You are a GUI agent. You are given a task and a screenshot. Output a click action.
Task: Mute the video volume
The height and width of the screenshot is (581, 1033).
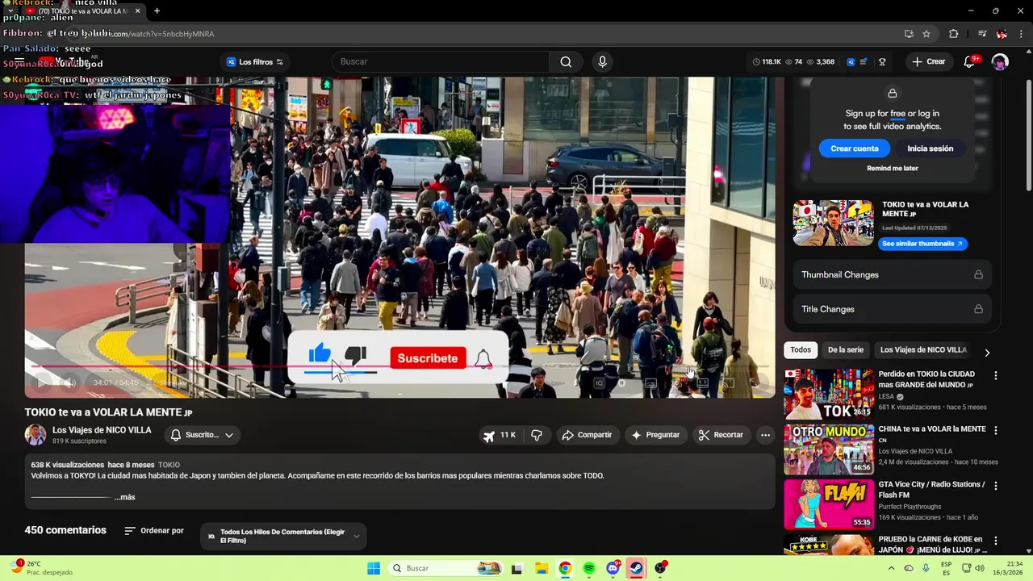point(70,382)
